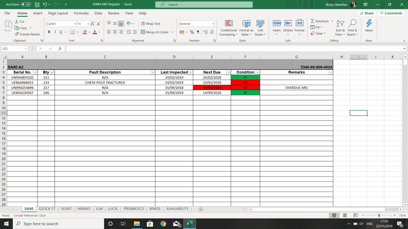
Task: Open the Remarks filter dropdown
Action: pos(330,73)
